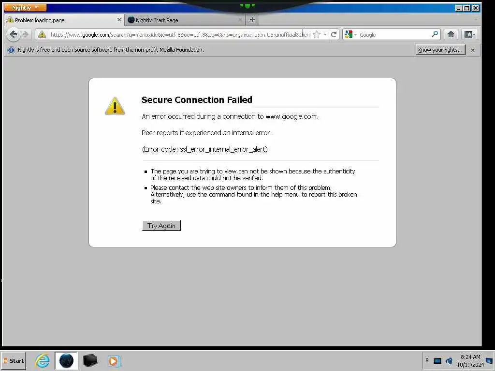
Task: Minimize the Nightly browser window
Action: click(x=459, y=8)
